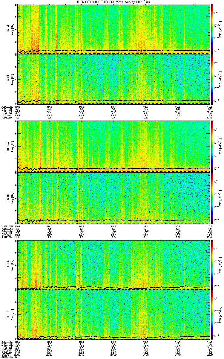Click the THA B-parallel spectrogram panel
224x359 pixels.
[x=114, y=79]
